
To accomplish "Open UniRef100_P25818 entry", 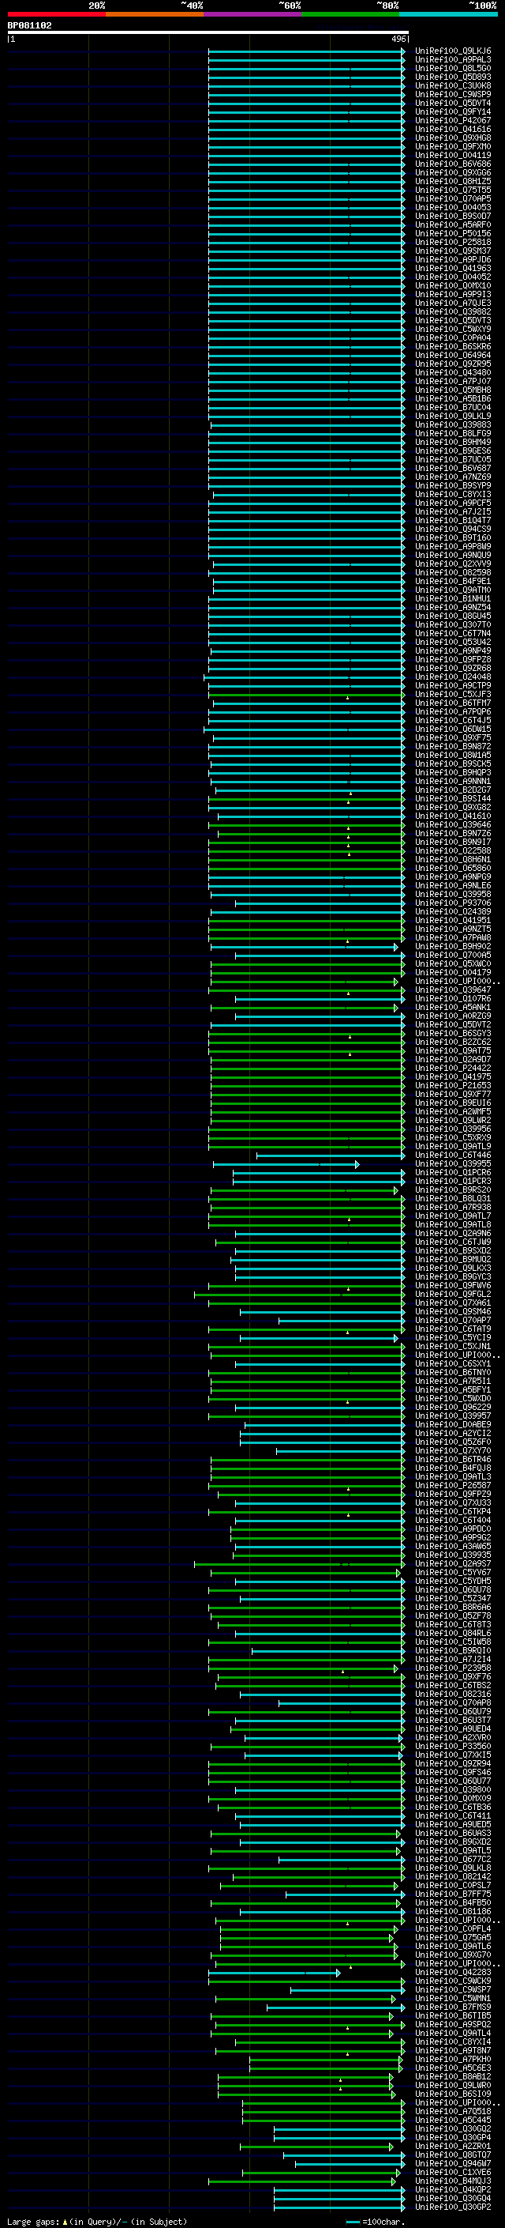I will point(452,242).
